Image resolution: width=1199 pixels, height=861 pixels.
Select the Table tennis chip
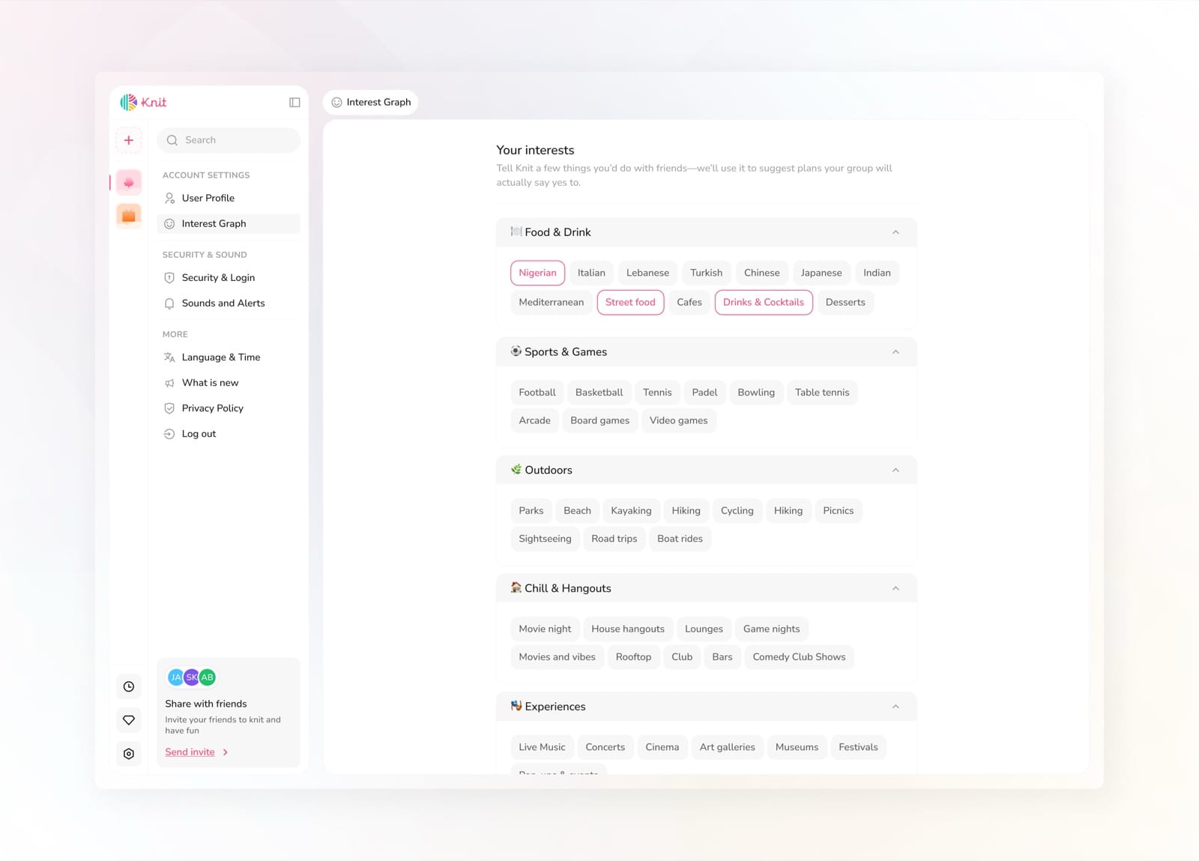pyautogui.click(x=822, y=392)
